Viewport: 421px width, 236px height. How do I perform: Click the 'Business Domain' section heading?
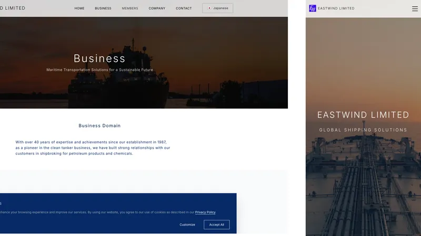coord(99,126)
